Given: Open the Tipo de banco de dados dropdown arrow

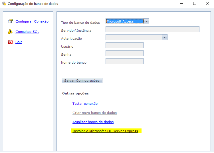Looking at the screenshot, I should click(146, 21).
